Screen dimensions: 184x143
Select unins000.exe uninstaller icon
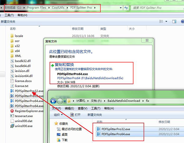click(x=12, y=126)
